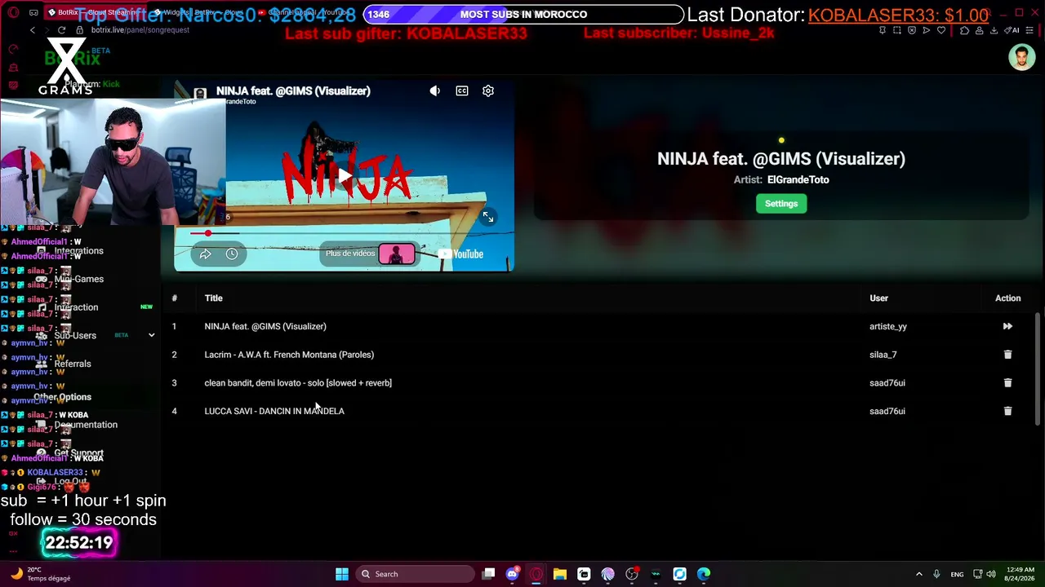The height and width of the screenshot is (587, 1045).
Task: Click the video title in the player
Action: [293, 90]
